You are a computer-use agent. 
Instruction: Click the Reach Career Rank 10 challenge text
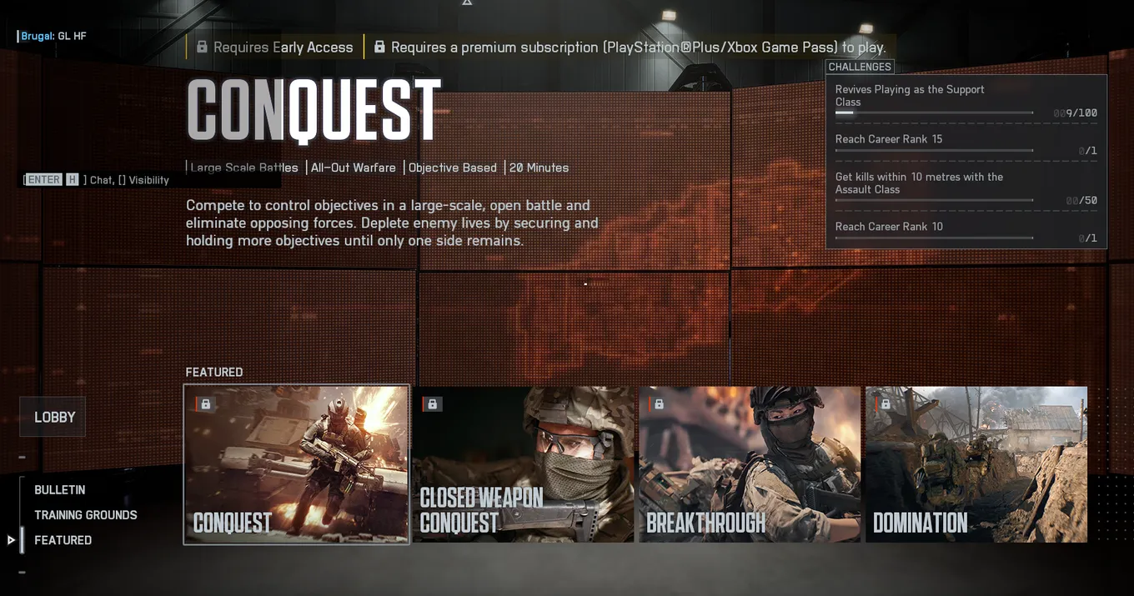coord(889,226)
